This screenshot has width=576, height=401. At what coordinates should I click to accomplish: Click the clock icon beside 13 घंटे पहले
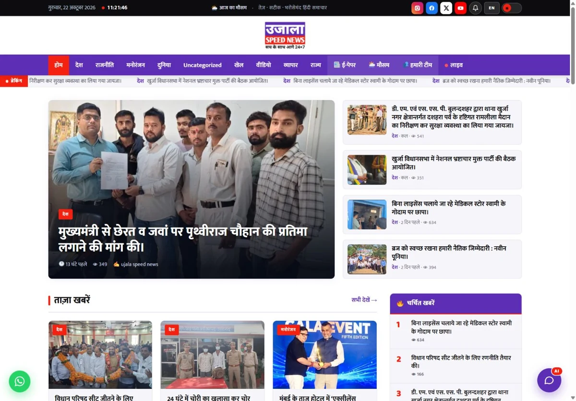(61, 264)
